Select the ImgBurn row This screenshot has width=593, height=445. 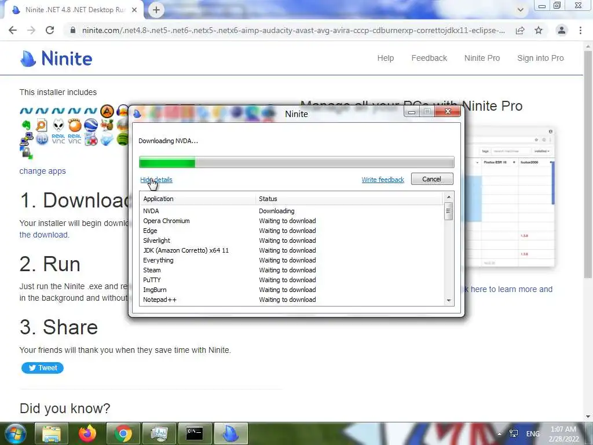point(291,290)
